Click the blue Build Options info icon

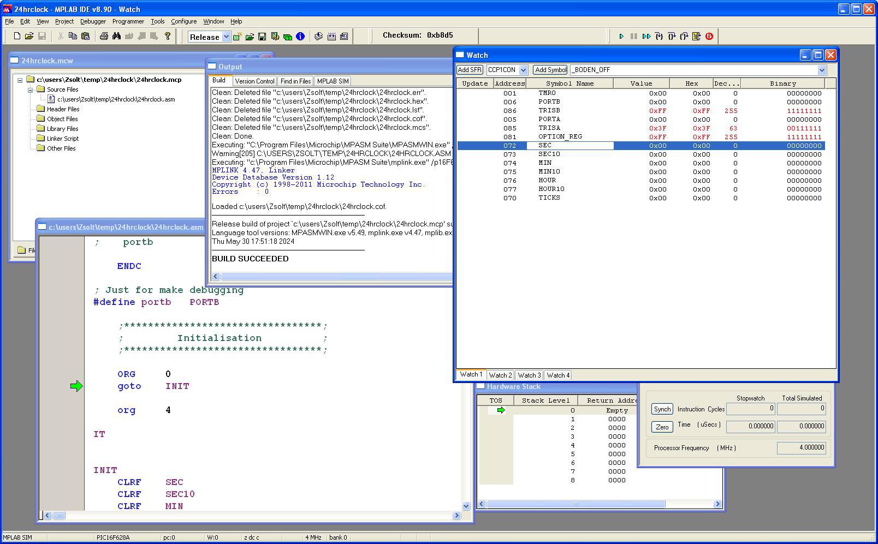click(x=300, y=37)
